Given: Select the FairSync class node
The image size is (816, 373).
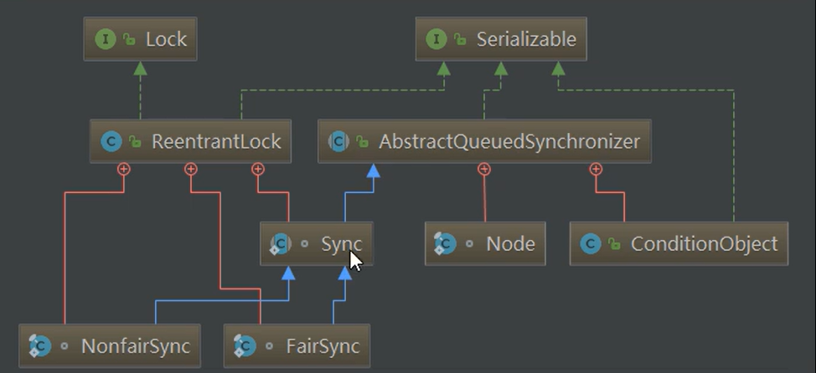Looking at the screenshot, I should pos(297,346).
